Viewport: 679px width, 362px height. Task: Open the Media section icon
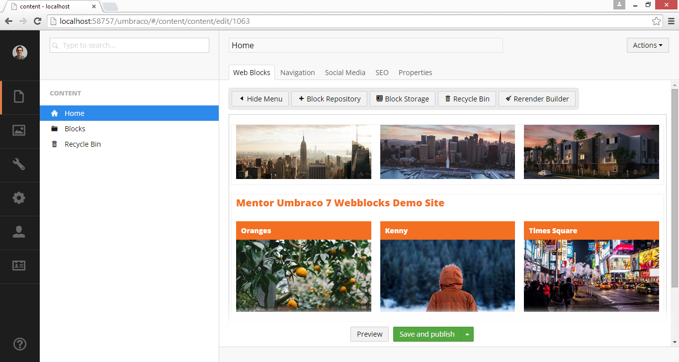19,130
